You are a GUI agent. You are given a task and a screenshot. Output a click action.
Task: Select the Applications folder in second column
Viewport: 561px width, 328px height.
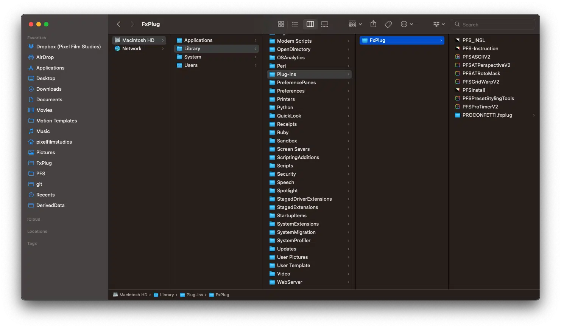(x=217, y=40)
